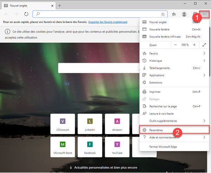Select Rechercher sur la page

(174, 106)
